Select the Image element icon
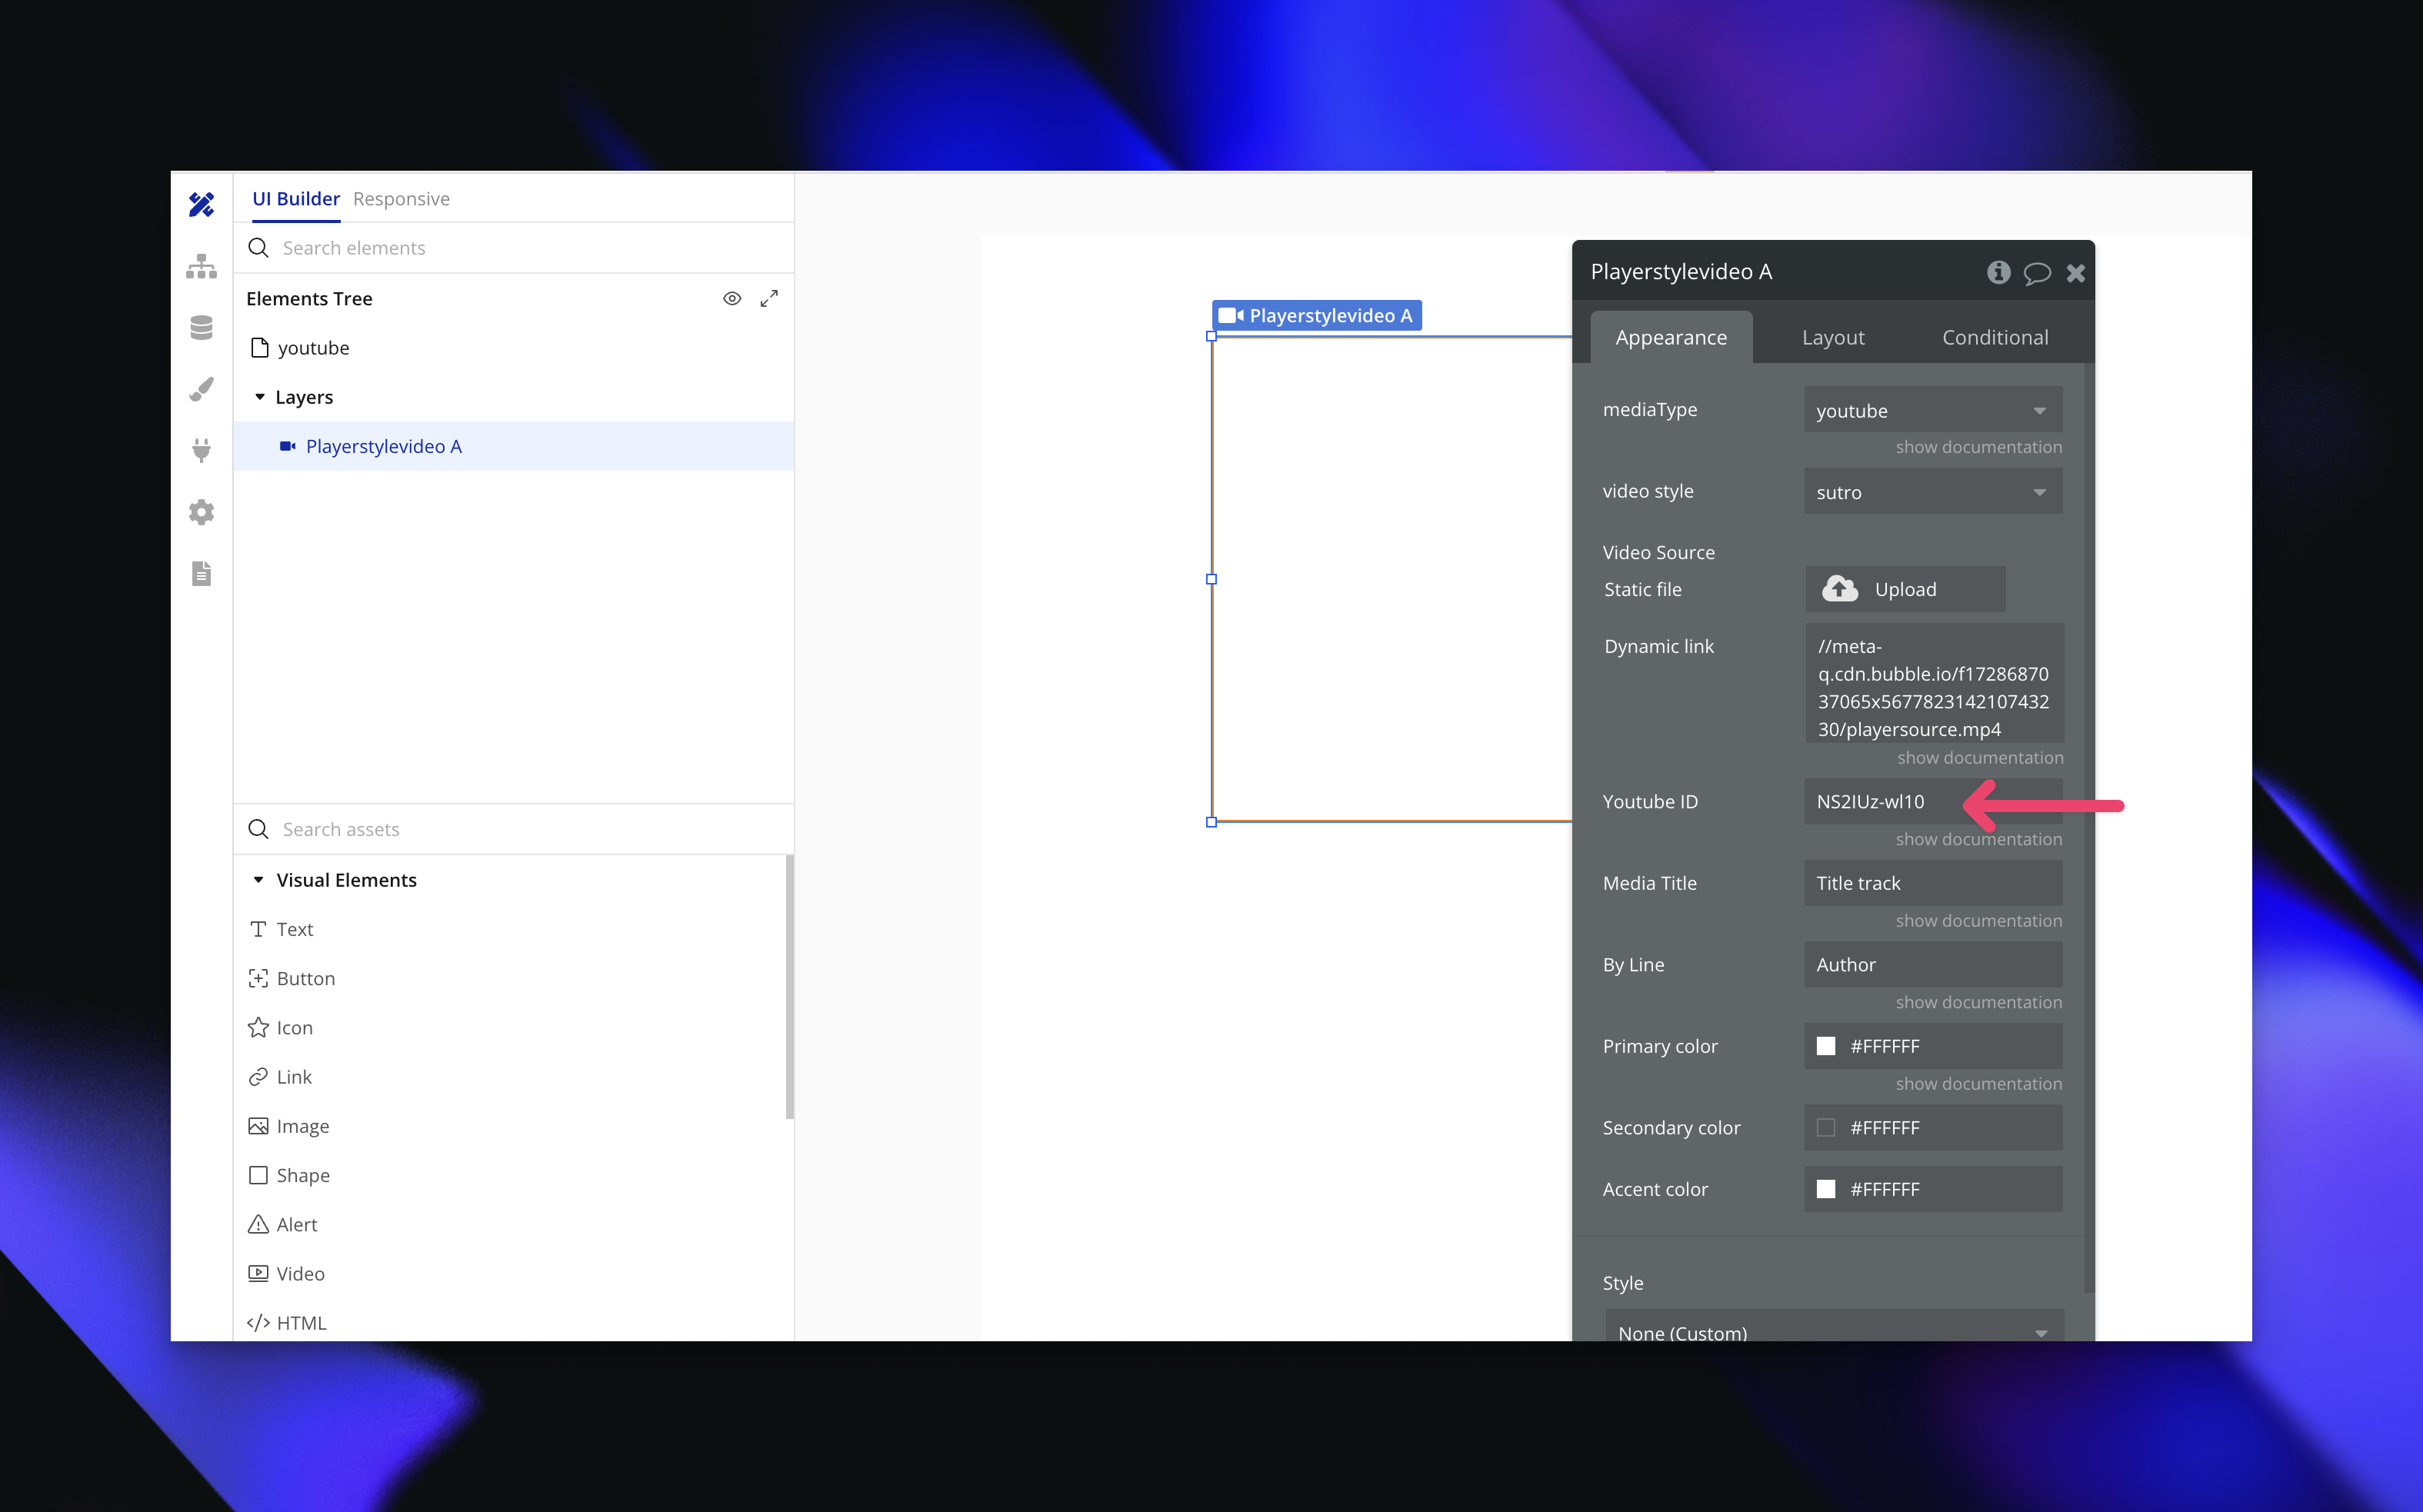The height and width of the screenshot is (1512, 2423). (x=258, y=1126)
